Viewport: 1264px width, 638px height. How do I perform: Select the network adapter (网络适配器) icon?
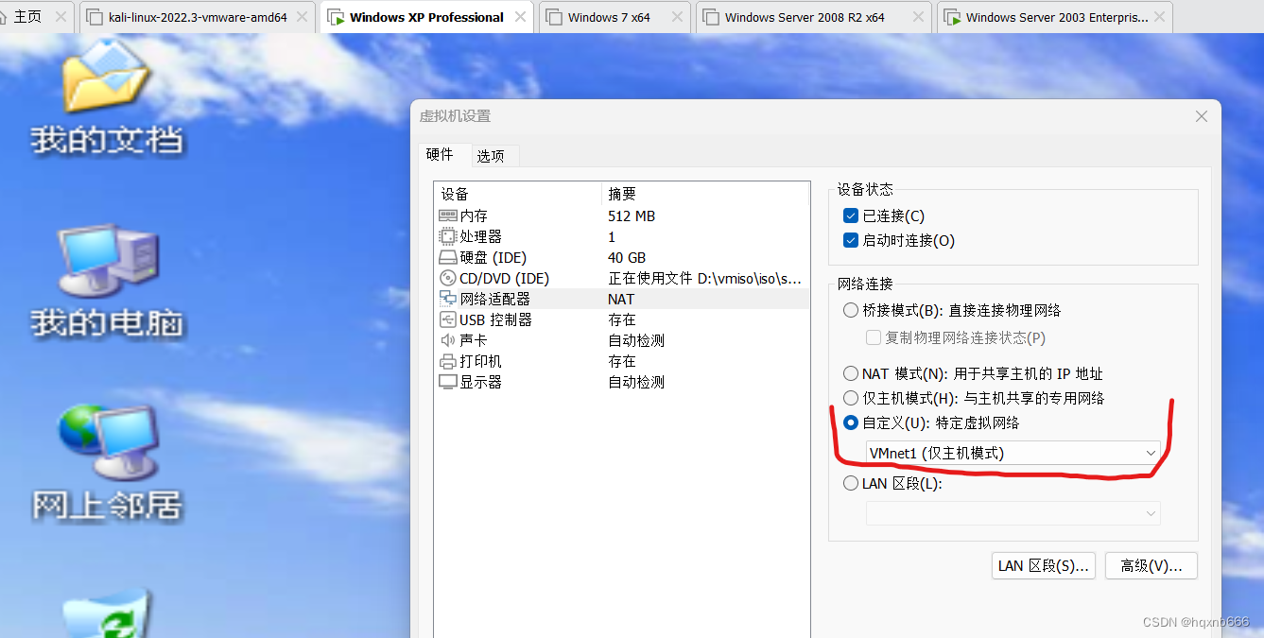pyautogui.click(x=448, y=299)
